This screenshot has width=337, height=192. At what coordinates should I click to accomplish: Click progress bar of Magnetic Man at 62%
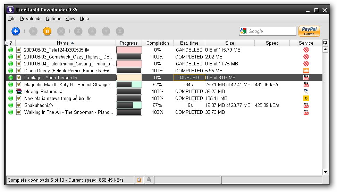[x=129, y=84]
